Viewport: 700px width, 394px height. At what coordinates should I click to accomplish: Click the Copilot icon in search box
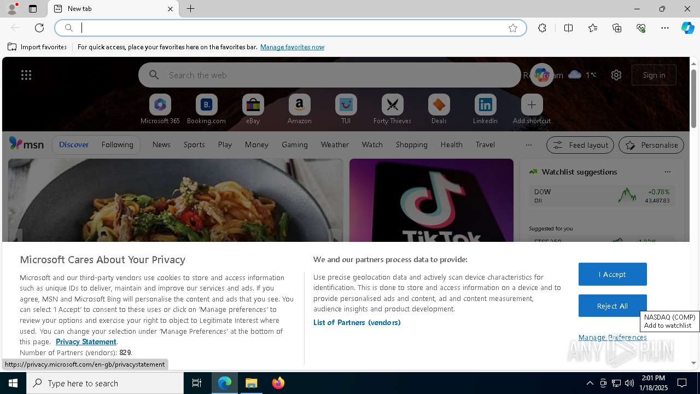[x=542, y=75]
